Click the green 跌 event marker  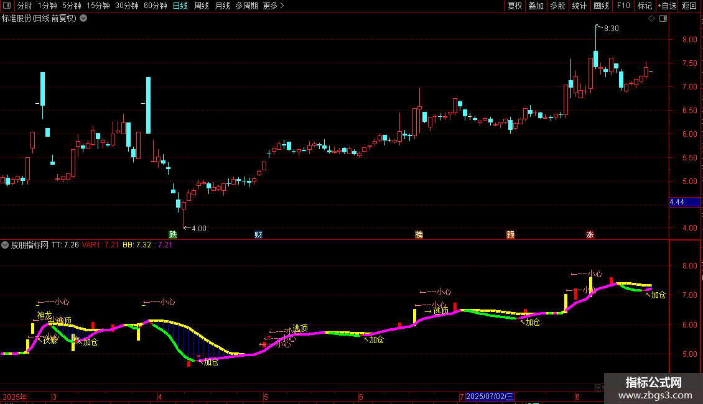click(x=172, y=235)
